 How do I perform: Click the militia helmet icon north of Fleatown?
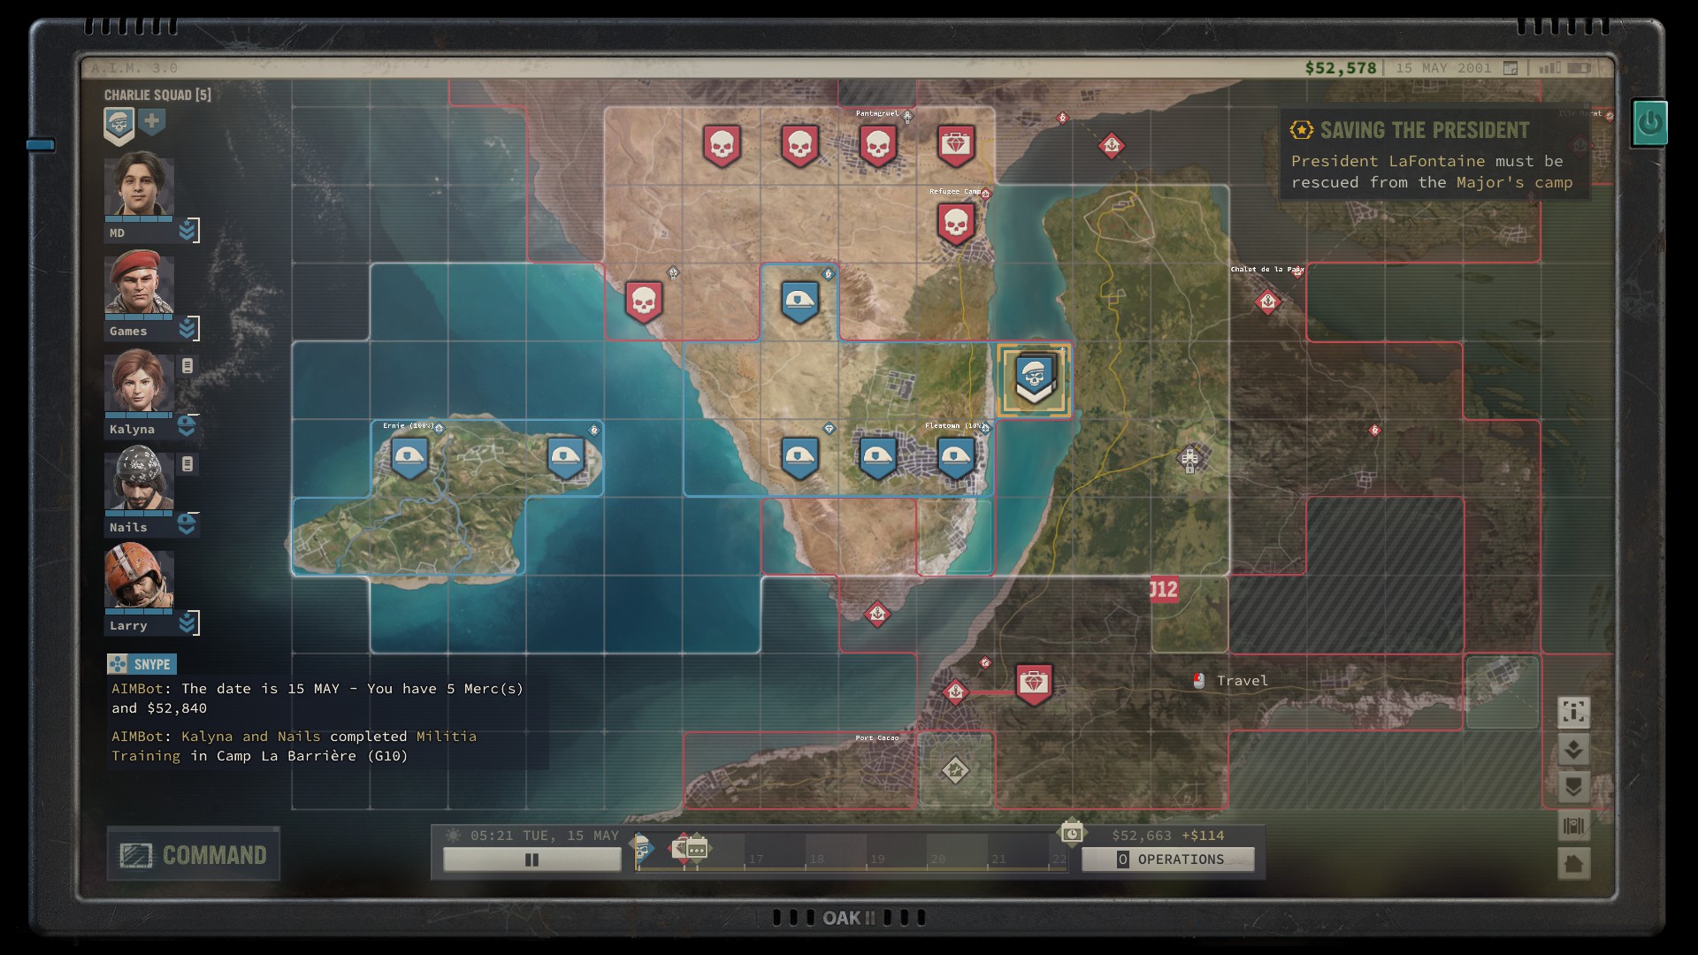point(800,302)
